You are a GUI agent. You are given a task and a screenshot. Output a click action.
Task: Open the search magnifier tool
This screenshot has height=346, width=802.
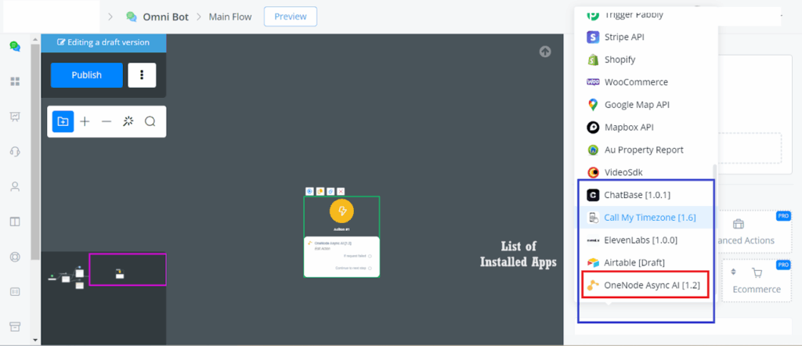pyautogui.click(x=150, y=121)
